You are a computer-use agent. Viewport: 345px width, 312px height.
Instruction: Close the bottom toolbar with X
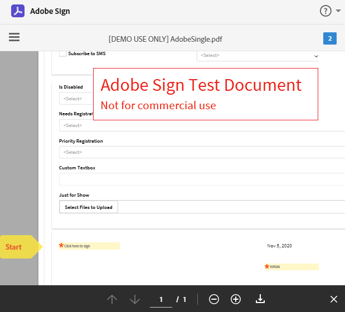coord(334,299)
